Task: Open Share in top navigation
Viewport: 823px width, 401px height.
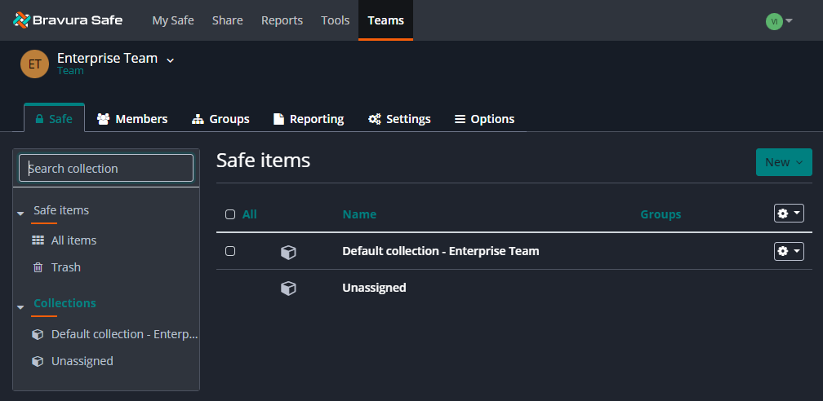Action: [227, 20]
